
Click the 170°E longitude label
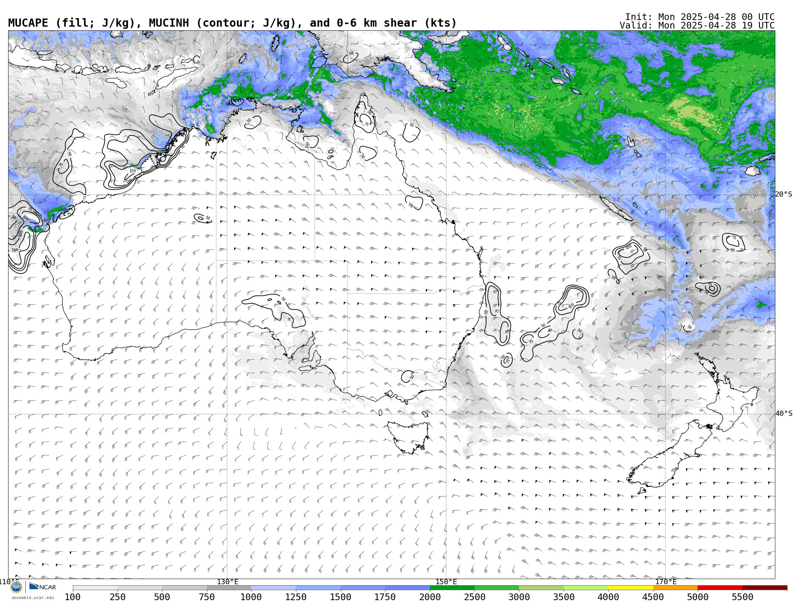pos(666,582)
